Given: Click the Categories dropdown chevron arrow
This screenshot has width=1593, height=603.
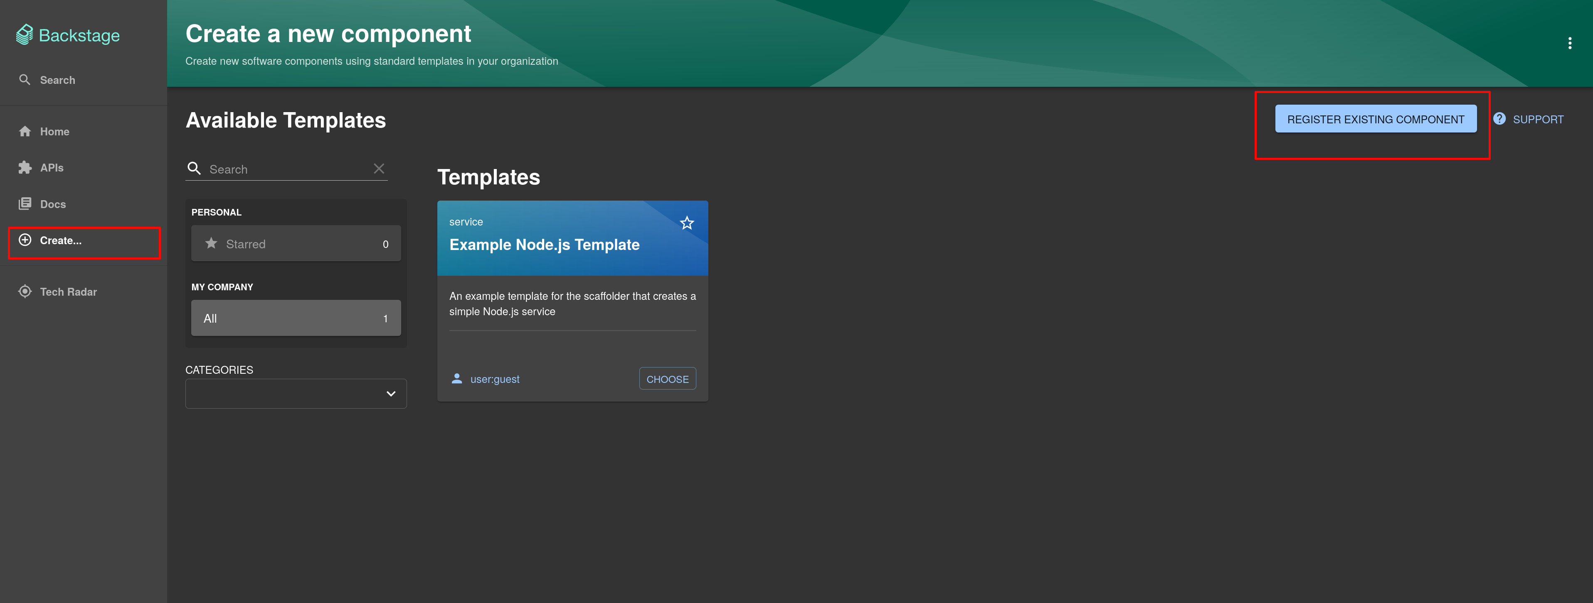Looking at the screenshot, I should click(390, 394).
